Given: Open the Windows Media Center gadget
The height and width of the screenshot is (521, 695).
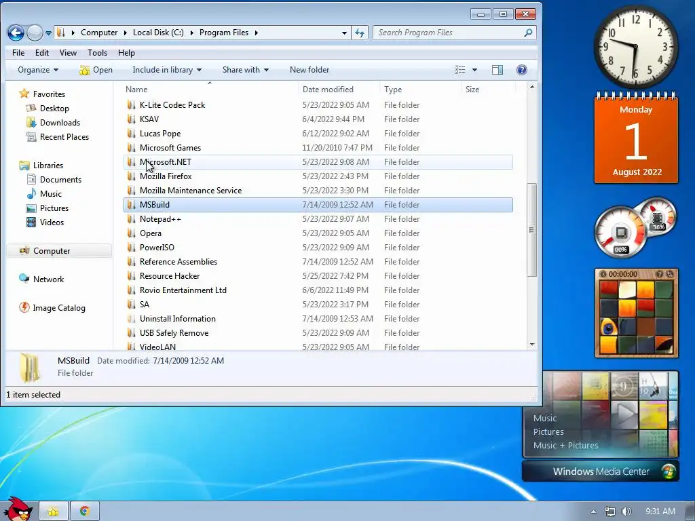Looking at the screenshot, I should [601, 471].
